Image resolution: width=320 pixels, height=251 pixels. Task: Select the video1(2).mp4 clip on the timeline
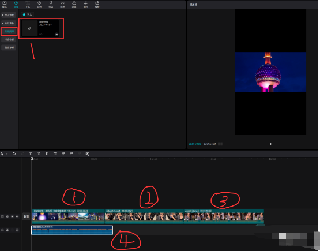click(x=144, y=216)
